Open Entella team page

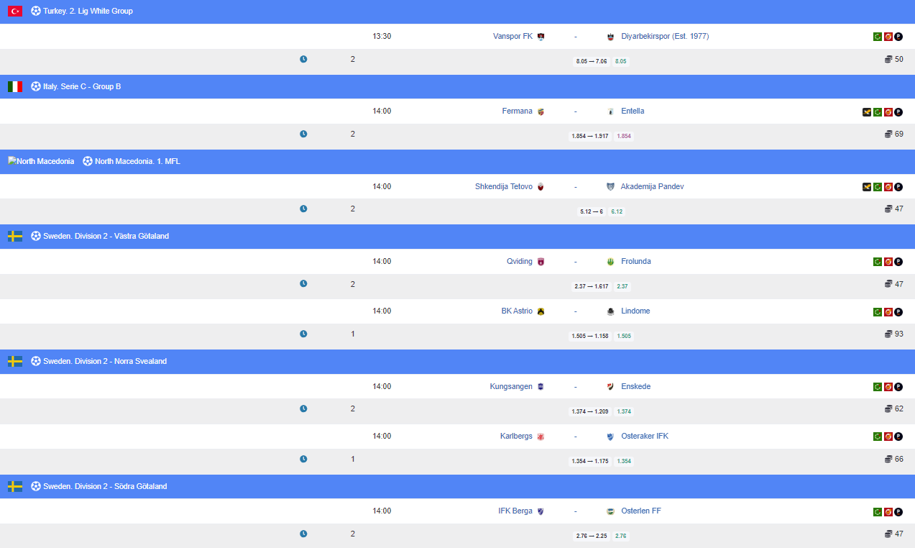pyautogui.click(x=633, y=111)
